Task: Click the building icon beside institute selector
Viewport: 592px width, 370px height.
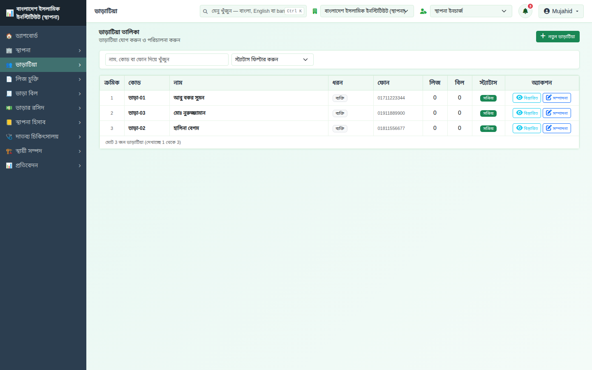Action: coord(315,11)
